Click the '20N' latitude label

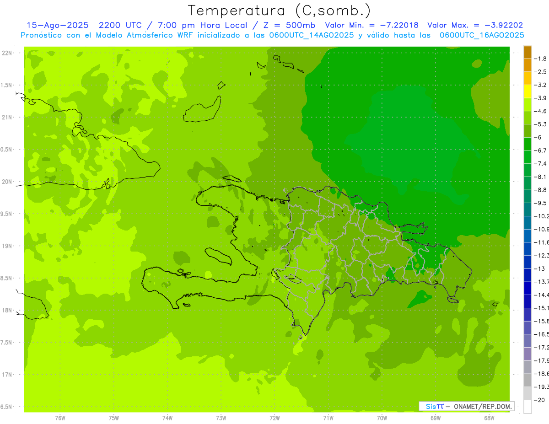[6, 182]
